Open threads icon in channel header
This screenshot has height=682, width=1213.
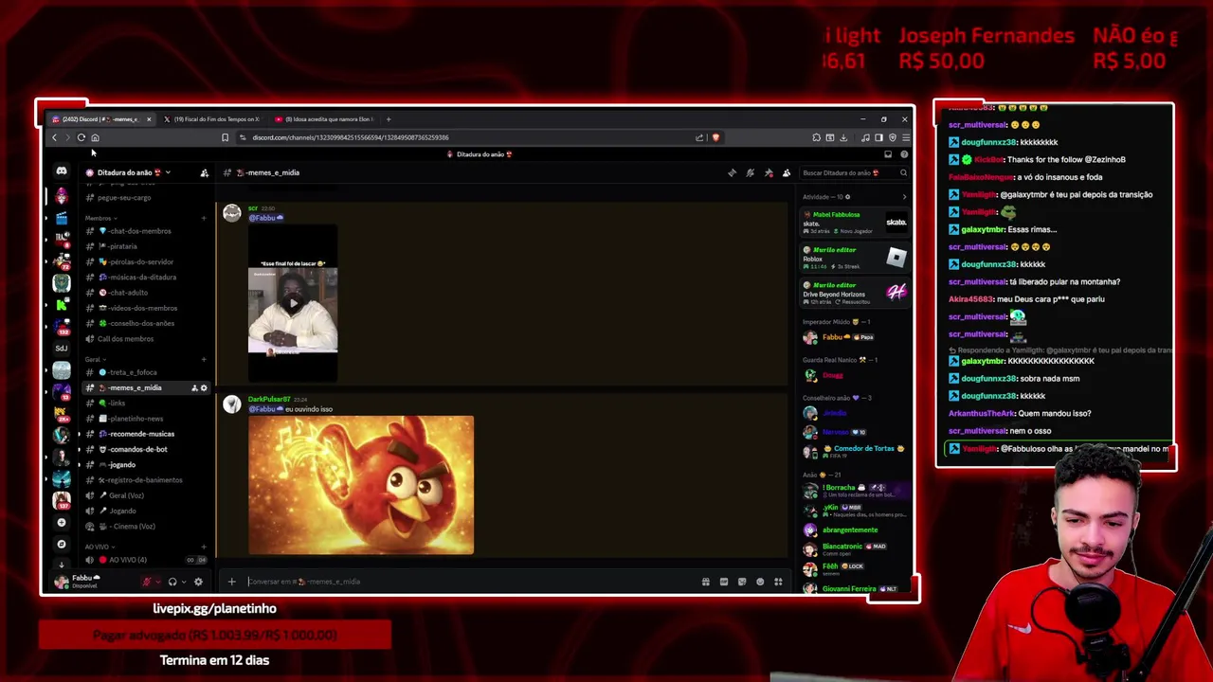click(x=732, y=172)
